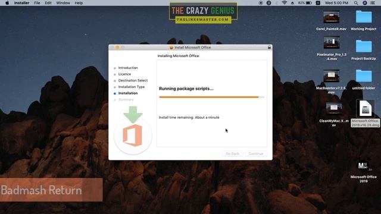Click the Bluetooth-style circular B icon
The width and height of the screenshot is (381, 214).
click(x=268, y=3)
